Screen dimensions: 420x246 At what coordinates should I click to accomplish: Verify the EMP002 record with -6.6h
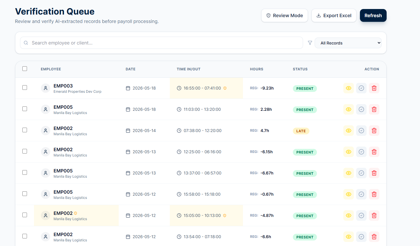(361, 237)
